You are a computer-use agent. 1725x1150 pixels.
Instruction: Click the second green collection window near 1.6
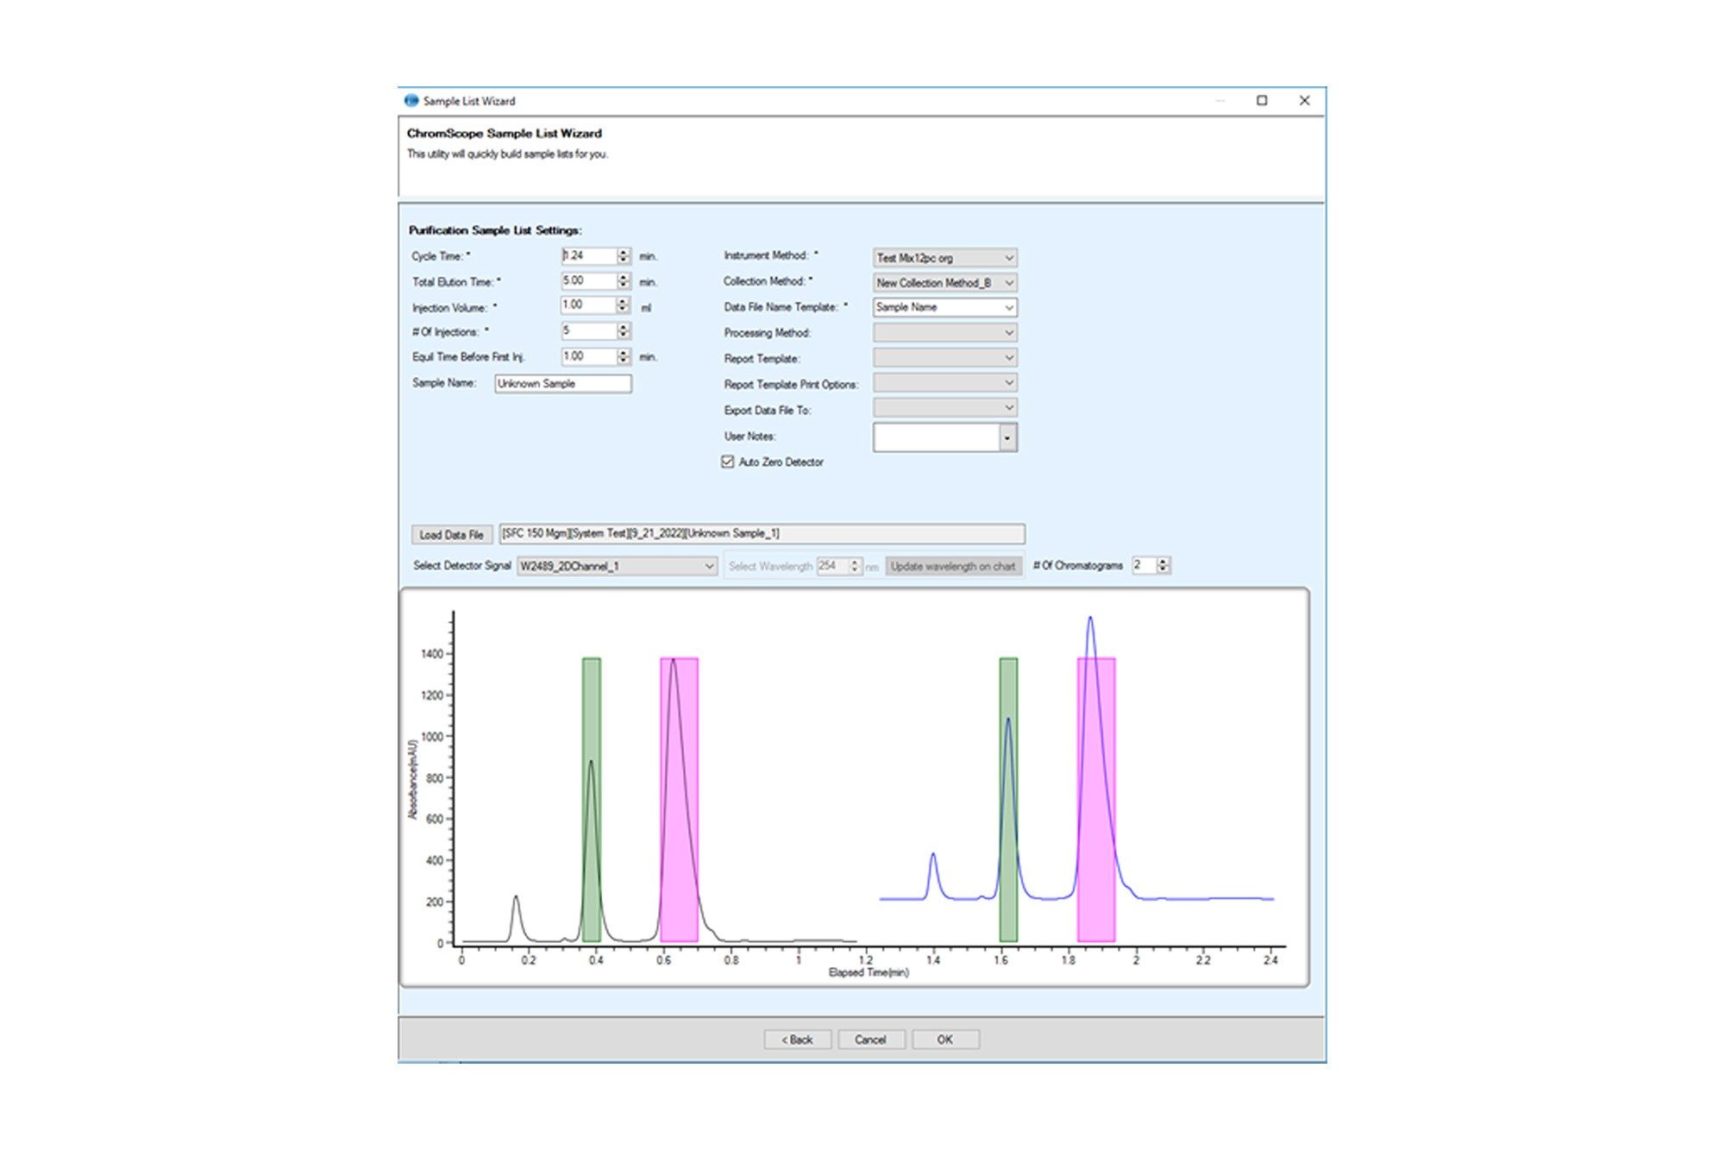click(1008, 800)
